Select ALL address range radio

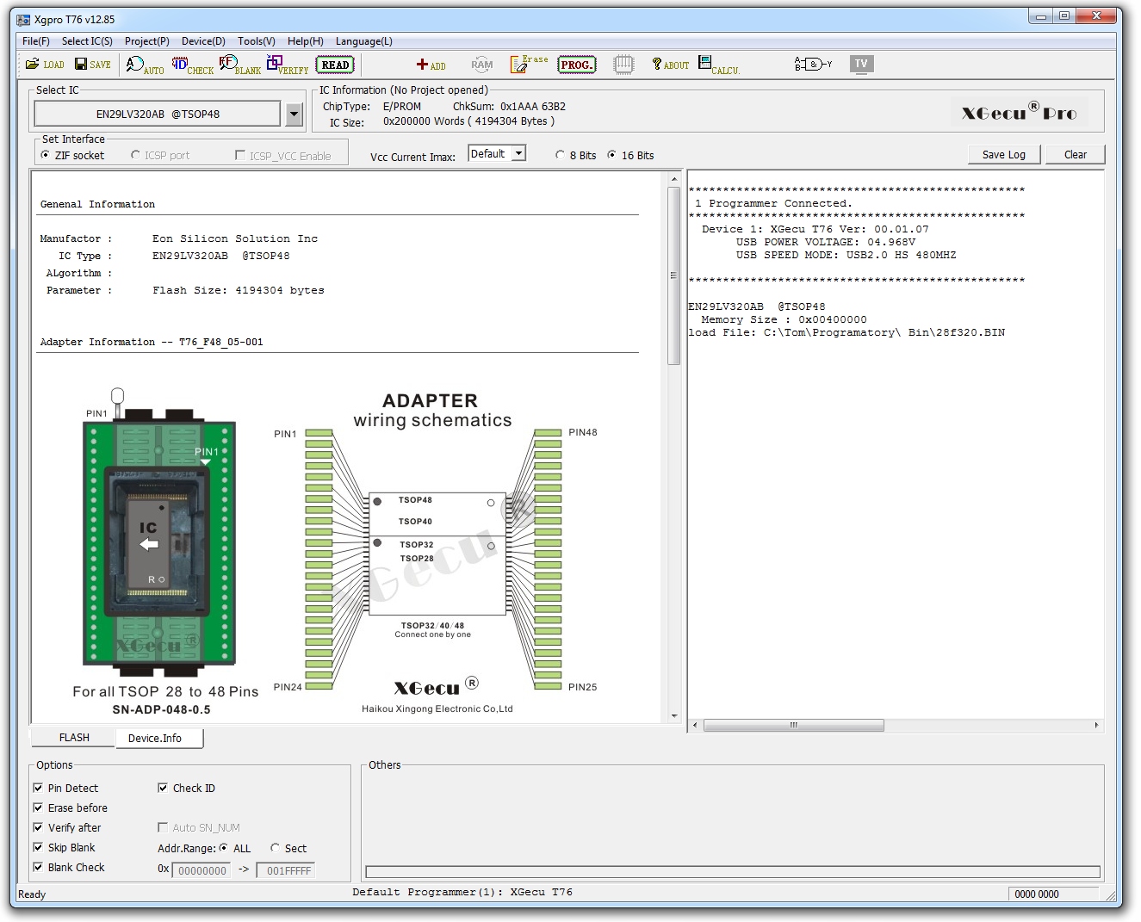[224, 848]
